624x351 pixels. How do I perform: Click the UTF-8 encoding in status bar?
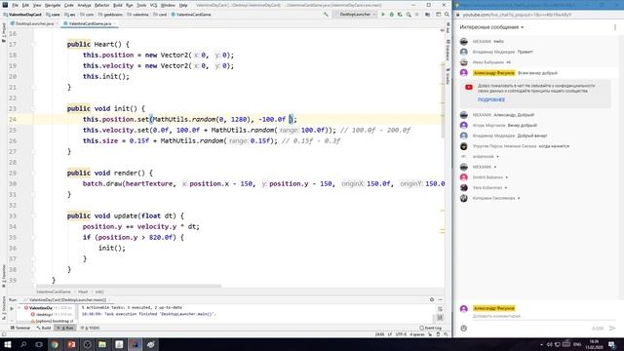[401, 334]
